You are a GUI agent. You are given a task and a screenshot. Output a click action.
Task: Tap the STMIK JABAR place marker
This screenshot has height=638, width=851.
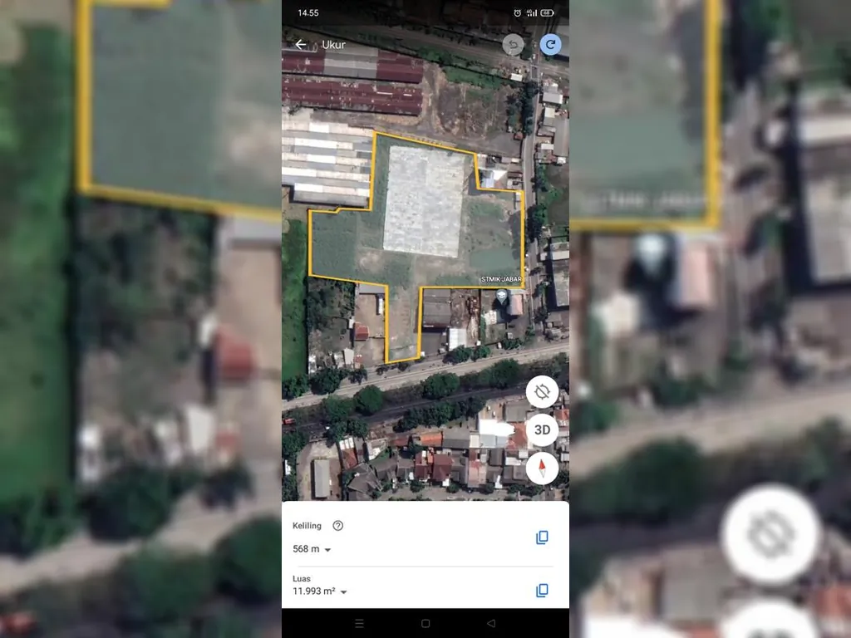(x=501, y=296)
